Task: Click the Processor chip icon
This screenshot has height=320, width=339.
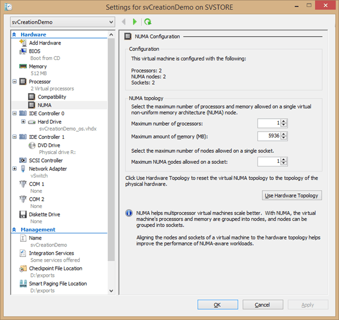Action: (x=23, y=82)
